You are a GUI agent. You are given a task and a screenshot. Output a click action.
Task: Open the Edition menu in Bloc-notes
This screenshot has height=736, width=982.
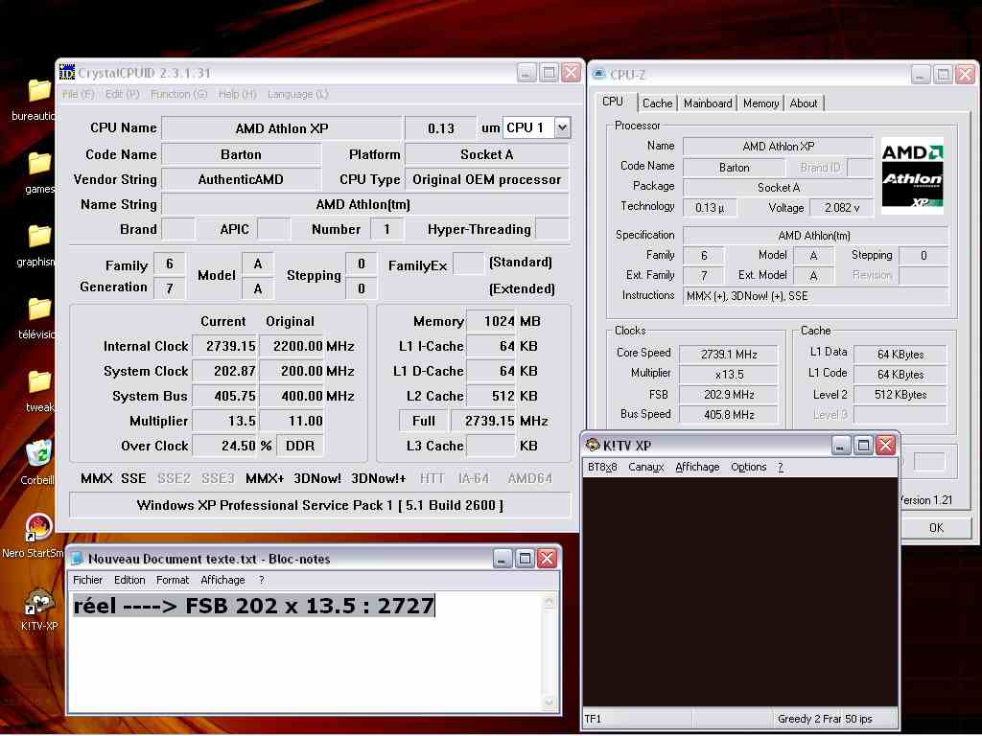pyautogui.click(x=129, y=580)
